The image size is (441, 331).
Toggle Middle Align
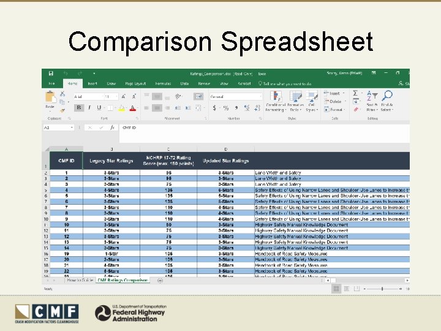tap(157, 97)
